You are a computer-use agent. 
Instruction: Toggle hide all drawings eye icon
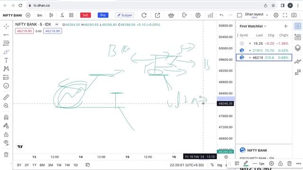pyautogui.click(x=6, y=143)
